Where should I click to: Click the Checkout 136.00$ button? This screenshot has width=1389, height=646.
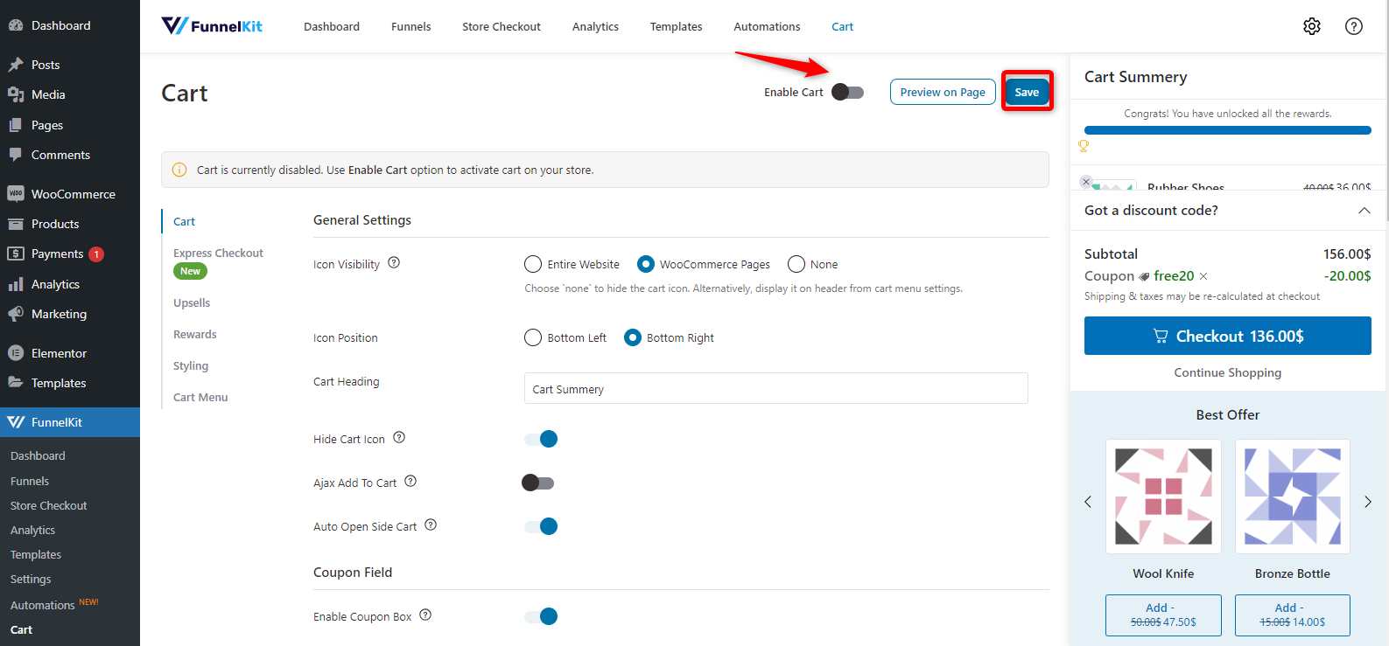pyautogui.click(x=1227, y=336)
